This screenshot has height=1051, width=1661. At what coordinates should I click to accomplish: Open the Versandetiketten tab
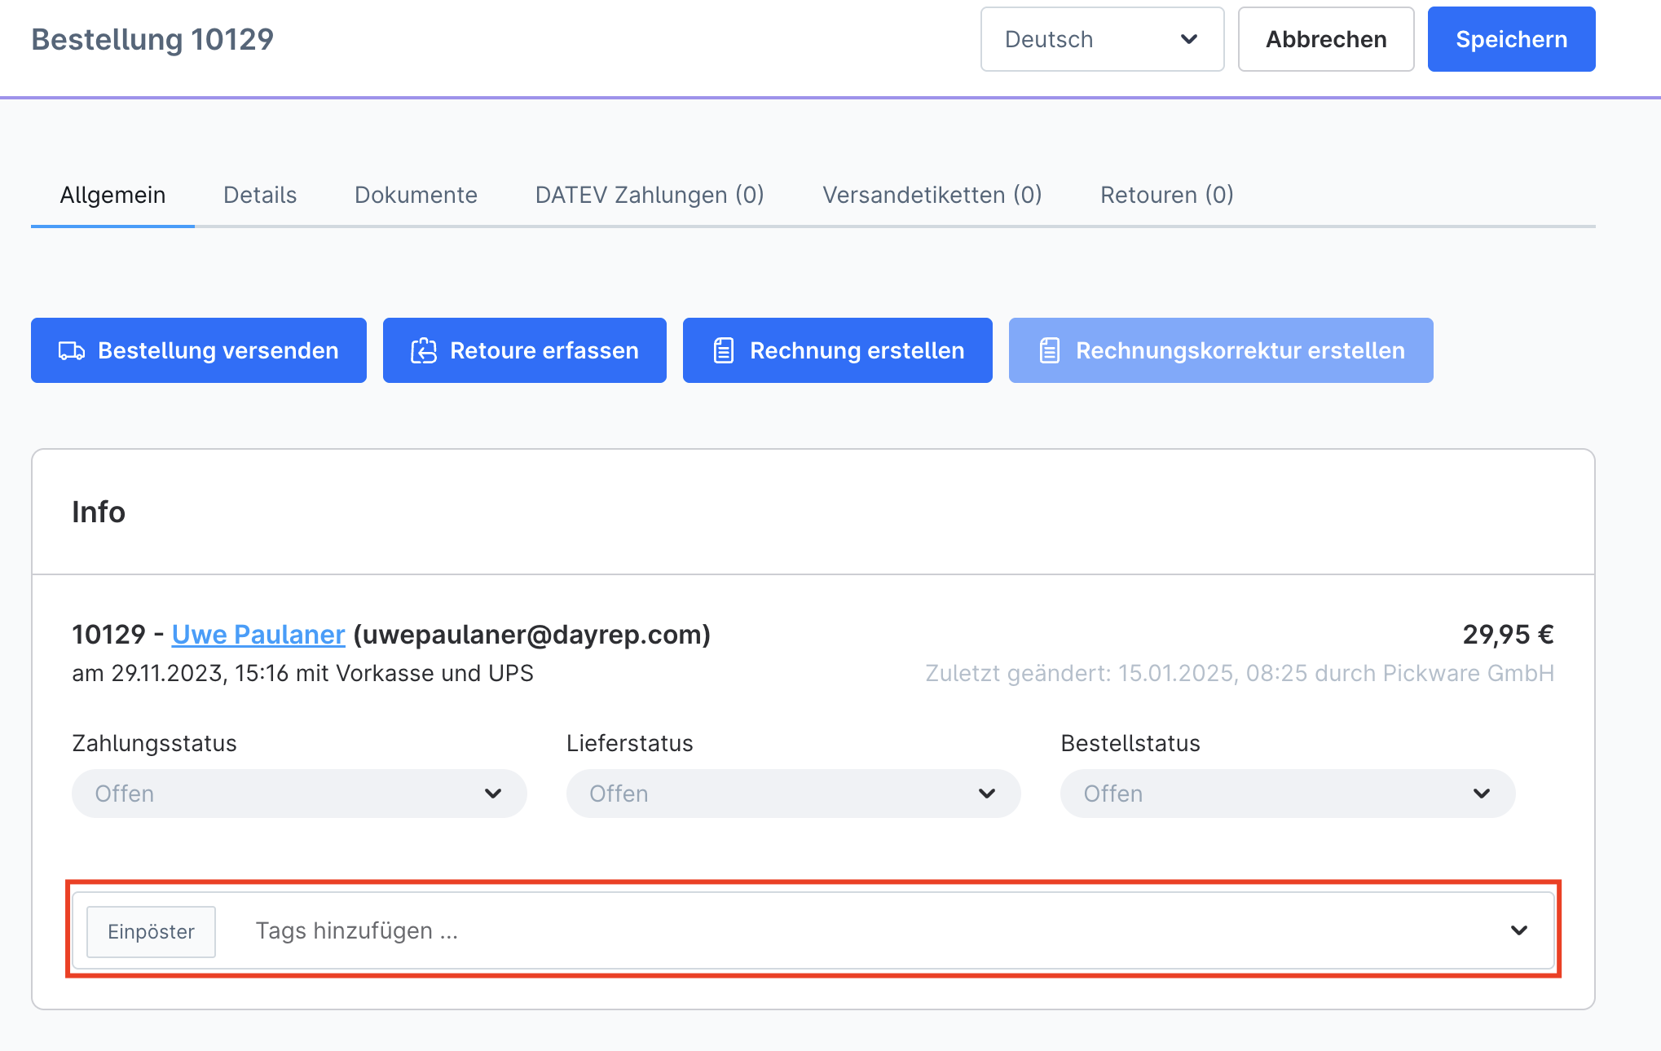tap(932, 196)
